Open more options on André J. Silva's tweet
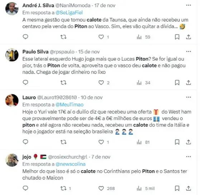 pyautogui.click(x=189, y=5)
